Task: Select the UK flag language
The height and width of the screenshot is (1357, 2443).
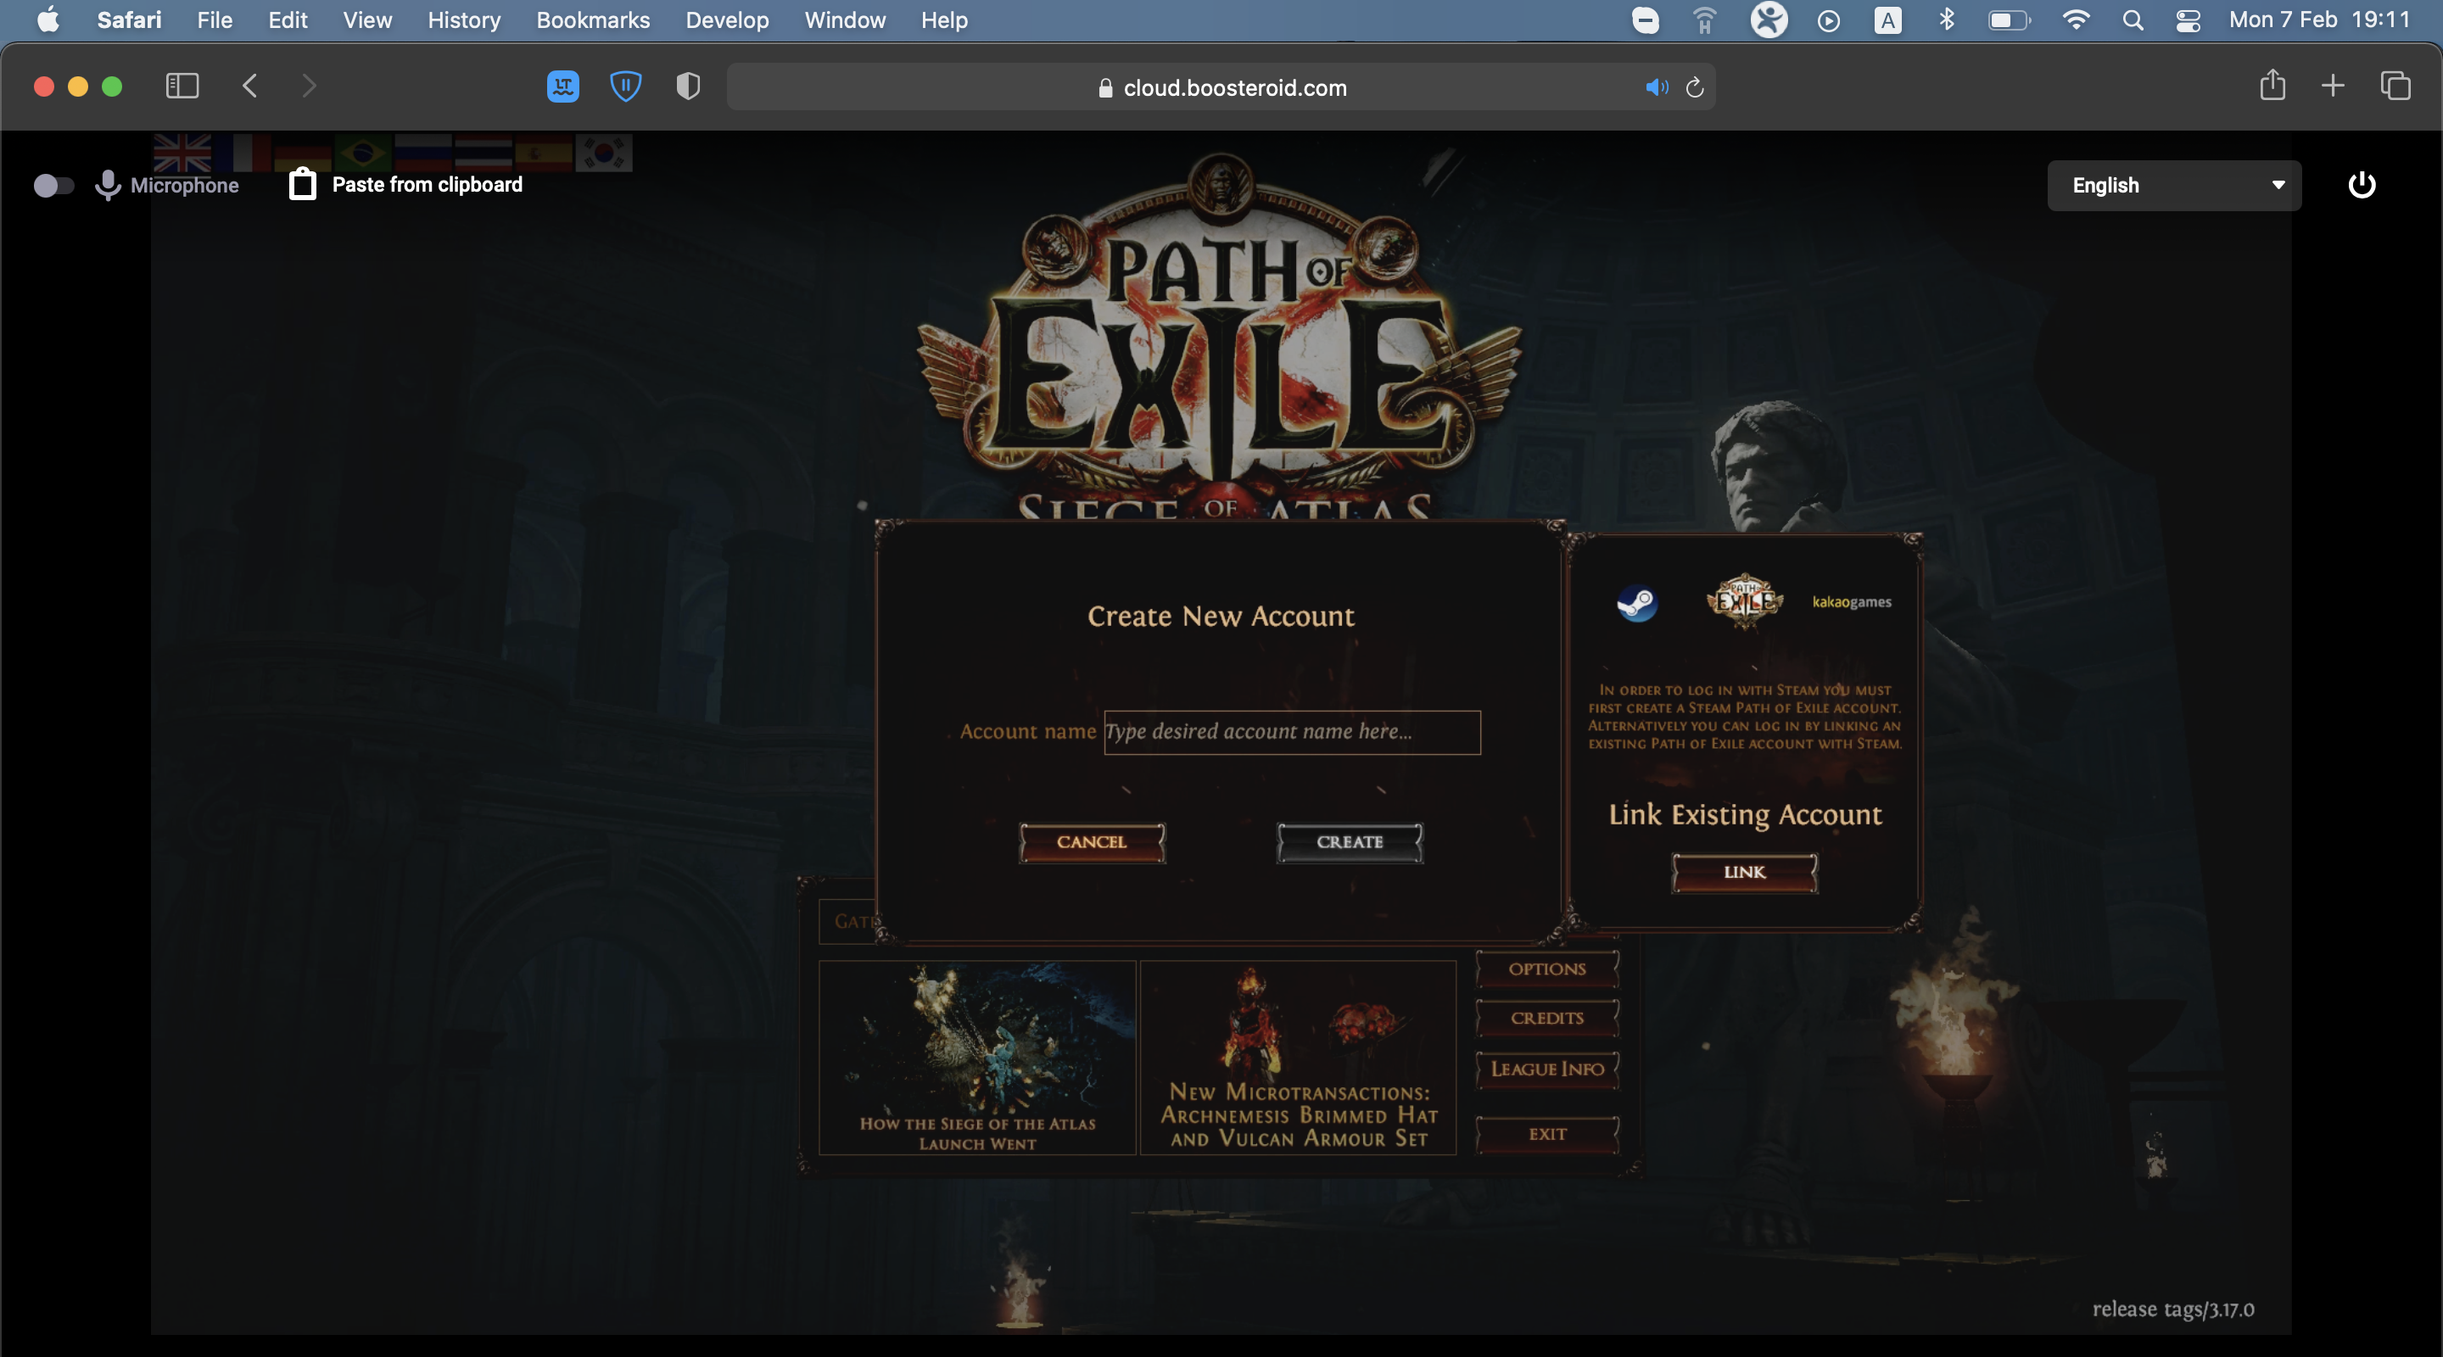Action: 182,152
